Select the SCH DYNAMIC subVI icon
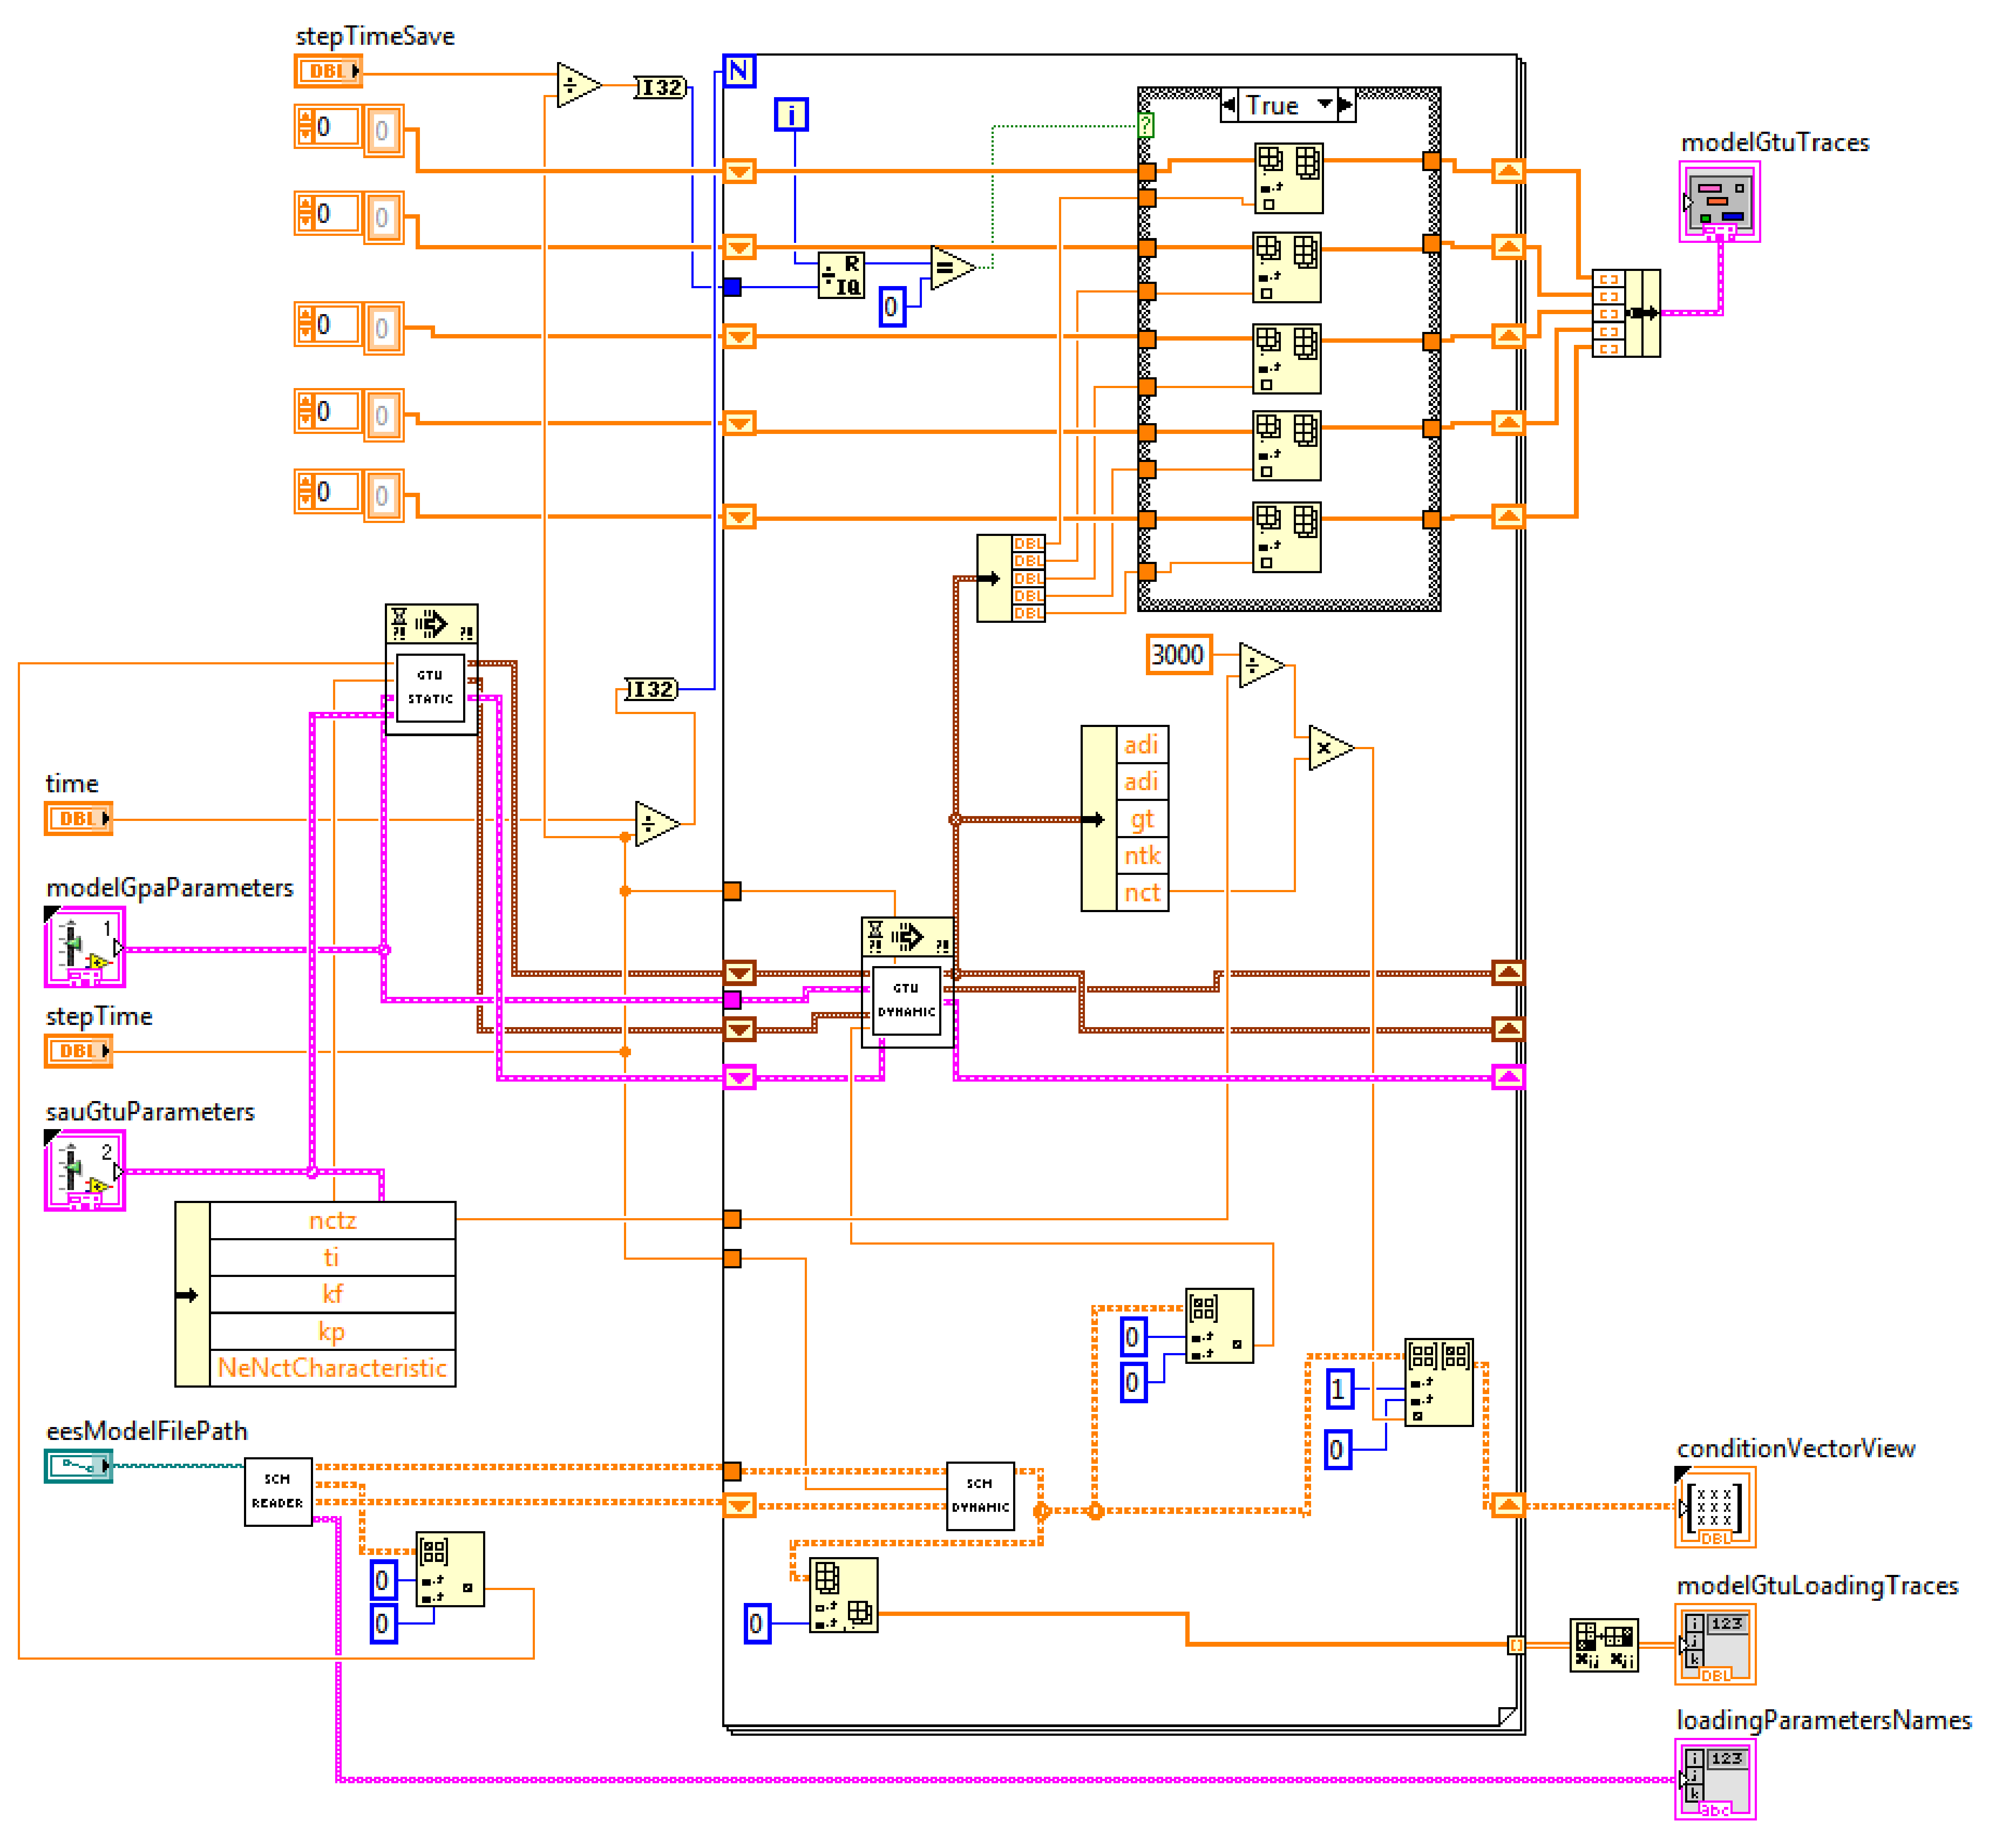 pyautogui.click(x=980, y=1496)
